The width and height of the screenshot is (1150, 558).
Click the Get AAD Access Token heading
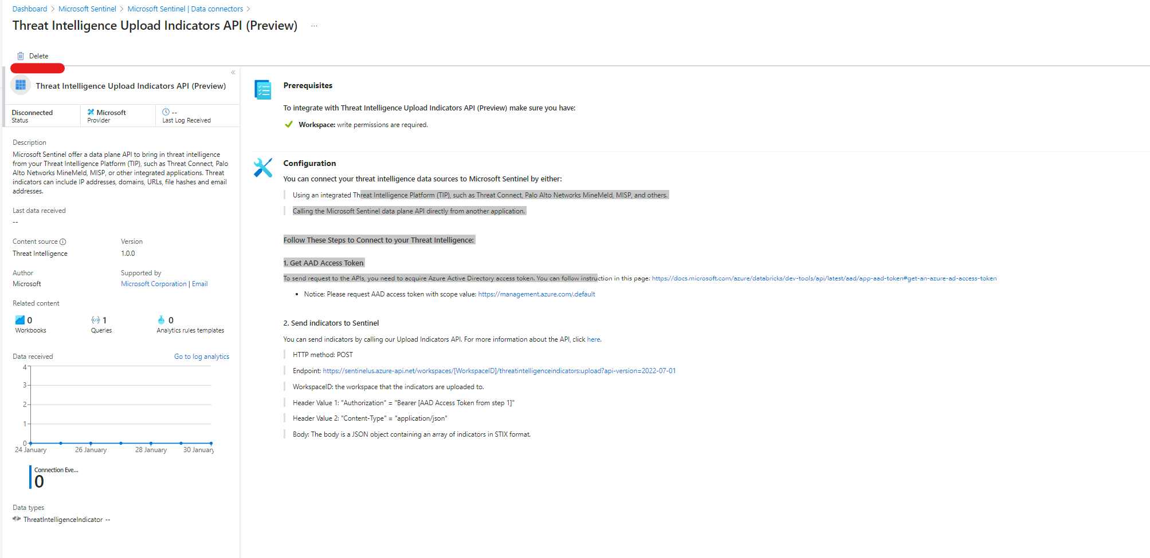tap(324, 263)
